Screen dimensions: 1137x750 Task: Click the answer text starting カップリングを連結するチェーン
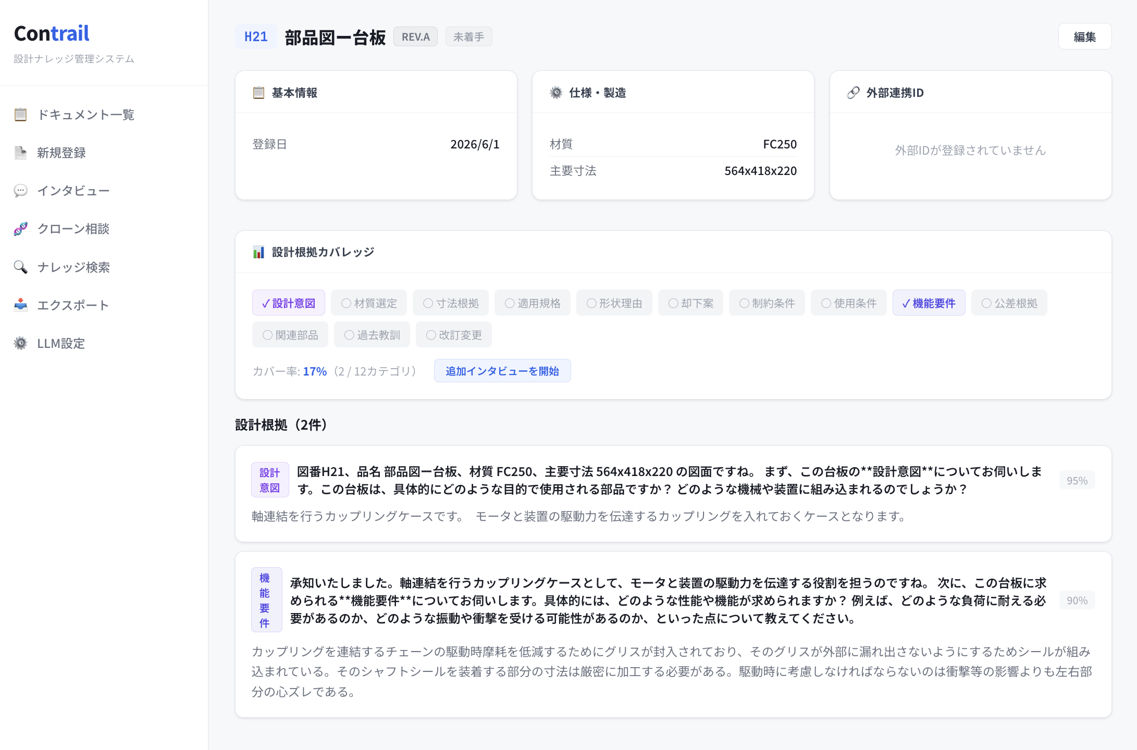672,671
